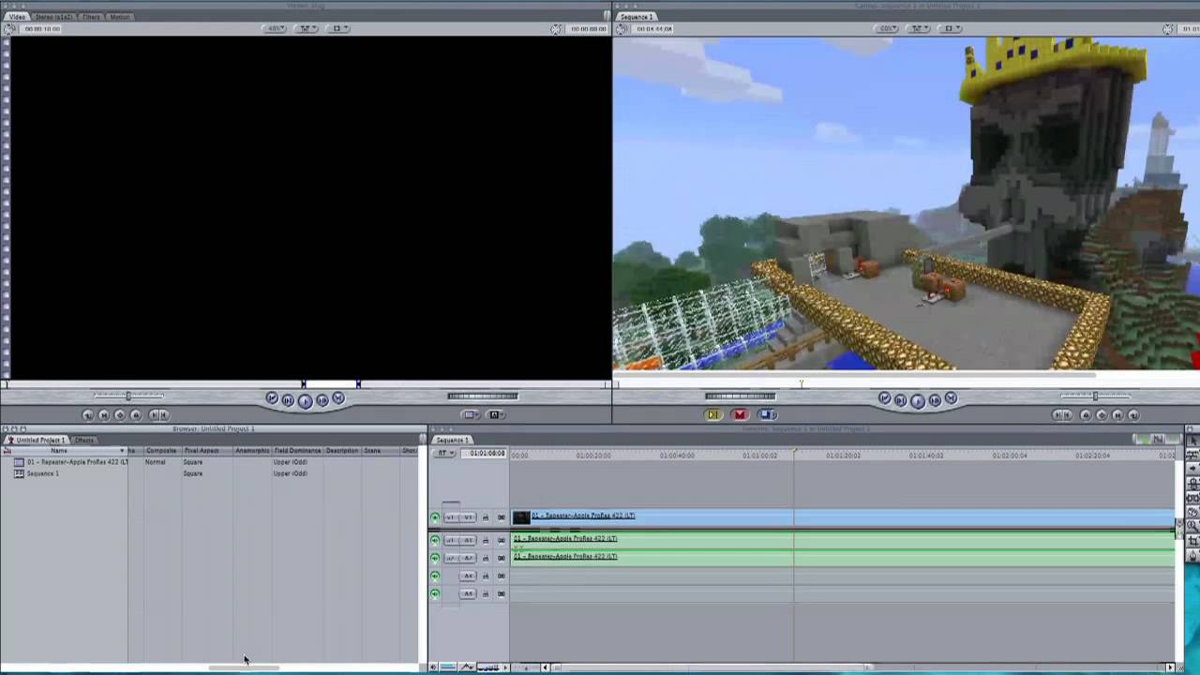Click Play Around Current Frame in the Canvas
The width and height of the screenshot is (1200, 675).
point(935,400)
